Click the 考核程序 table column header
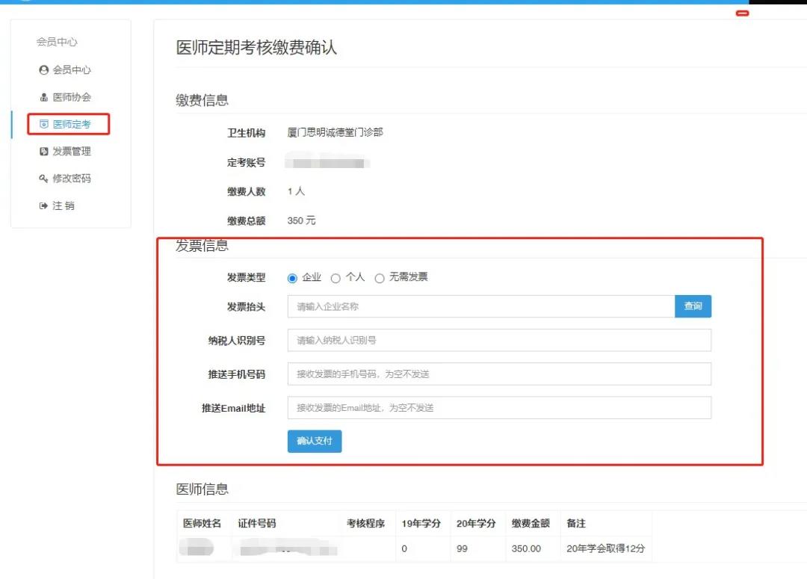This screenshot has height=579, width=807. pyautogui.click(x=365, y=524)
